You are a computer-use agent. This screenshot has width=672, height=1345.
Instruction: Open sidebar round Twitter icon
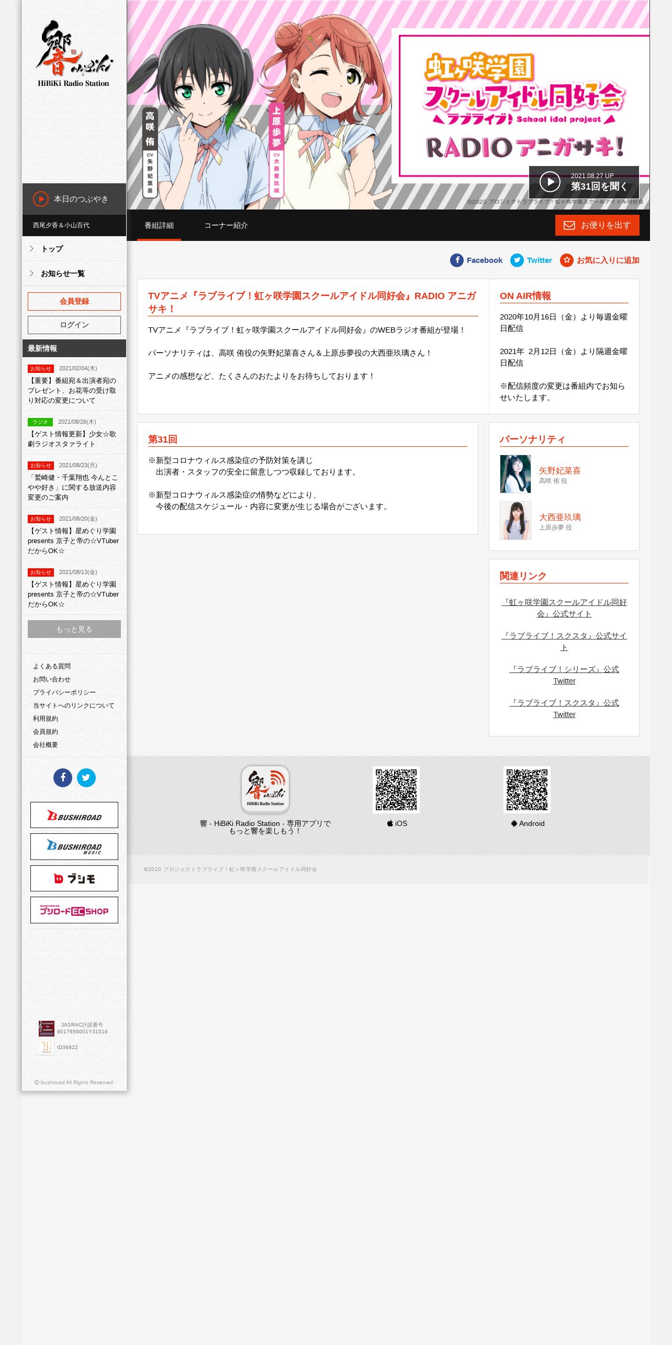[x=86, y=778]
